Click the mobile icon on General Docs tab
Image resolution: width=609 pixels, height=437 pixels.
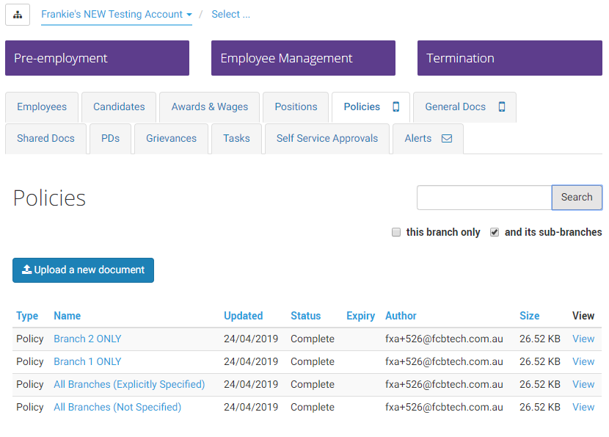[502, 106]
